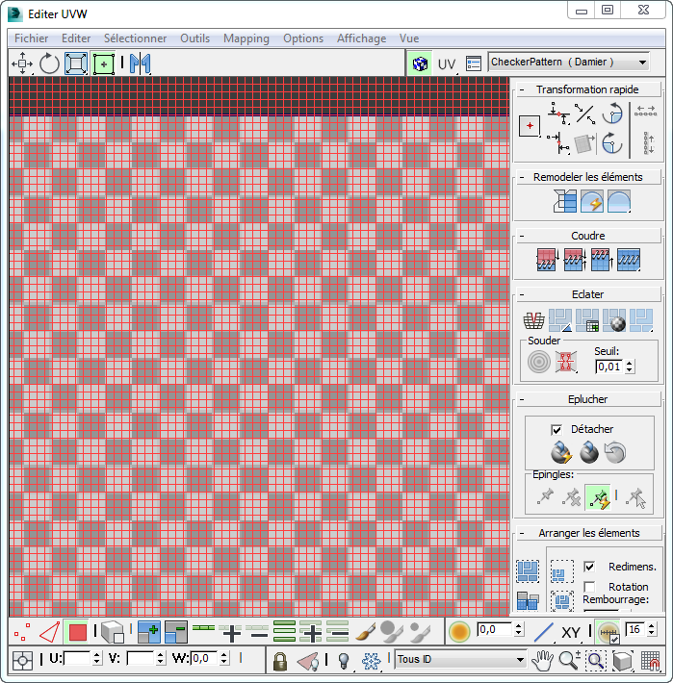Click the grow selection icon

point(148,632)
